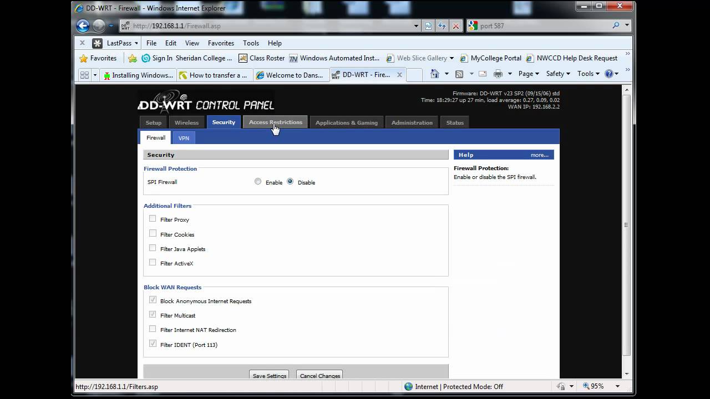Click the Compatibility View icon in address bar
Image resolution: width=710 pixels, height=399 pixels.
(x=429, y=25)
